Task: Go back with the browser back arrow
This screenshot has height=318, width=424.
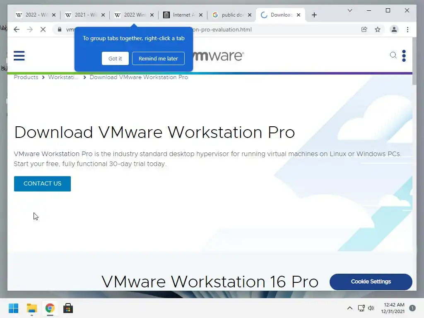Action: 17,29
